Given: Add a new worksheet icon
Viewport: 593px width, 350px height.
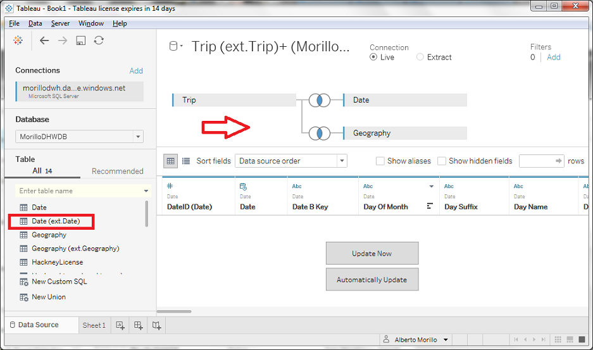Looking at the screenshot, I should [x=120, y=325].
